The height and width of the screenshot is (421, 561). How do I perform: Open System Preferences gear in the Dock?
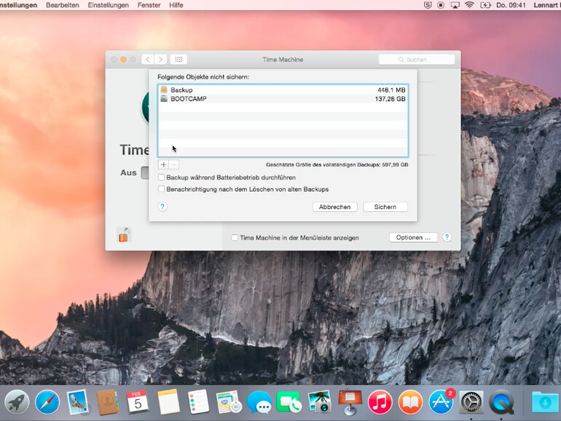471,402
